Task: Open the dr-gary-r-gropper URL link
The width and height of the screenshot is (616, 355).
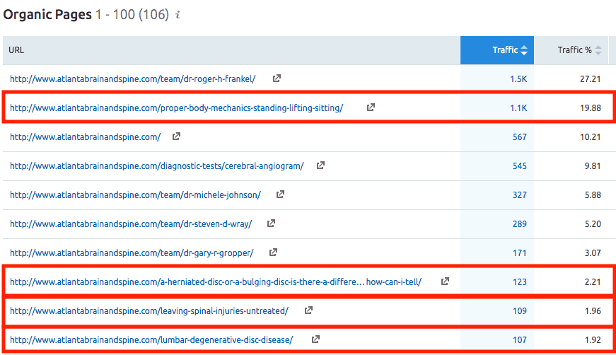Action: pyautogui.click(x=132, y=253)
